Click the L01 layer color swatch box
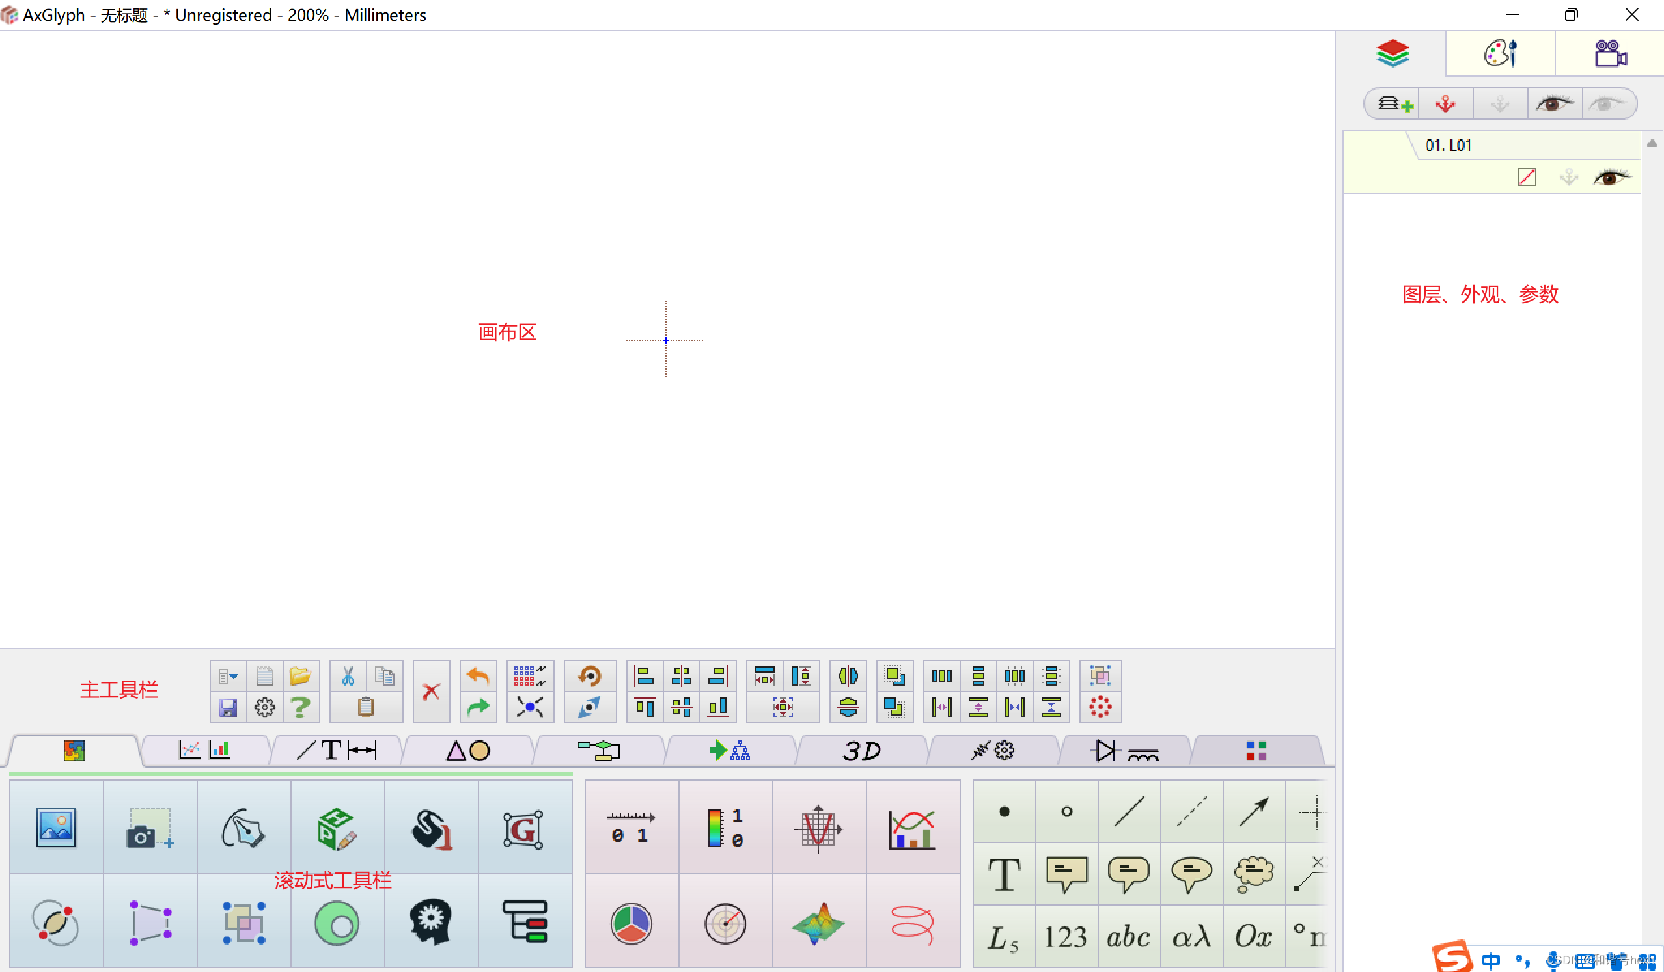This screenshot has width=1664, height=972. (1527, 177)
